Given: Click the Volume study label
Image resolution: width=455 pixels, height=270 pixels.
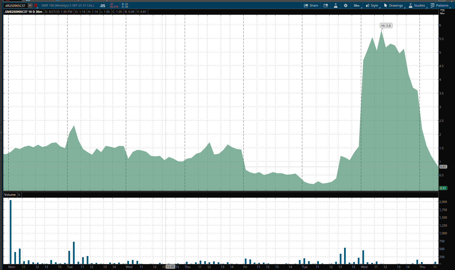Looking at the screenshot, I should click(x=10, y=195).
